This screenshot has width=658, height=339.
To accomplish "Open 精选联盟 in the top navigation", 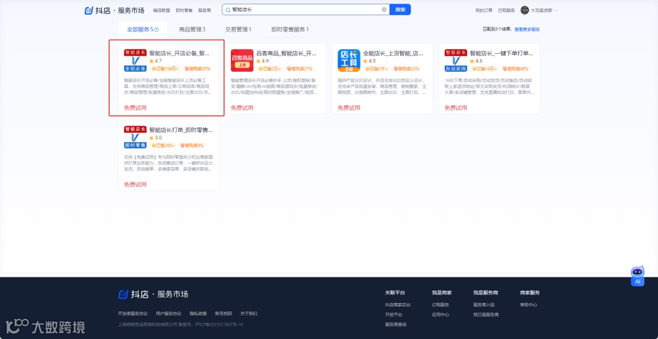I will coord(161,10).
